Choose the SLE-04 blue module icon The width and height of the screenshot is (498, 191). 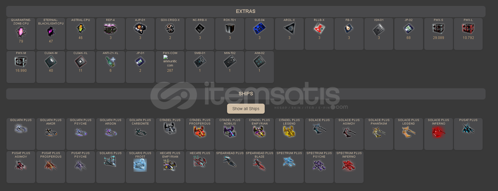[x=259, y=29]
